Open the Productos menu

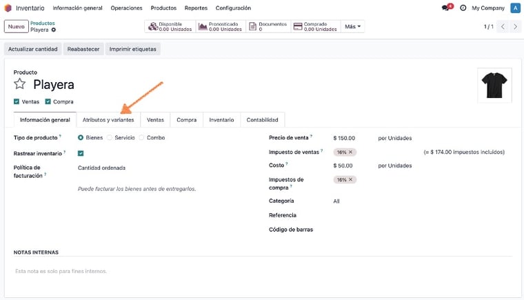[x=163, y=8]
